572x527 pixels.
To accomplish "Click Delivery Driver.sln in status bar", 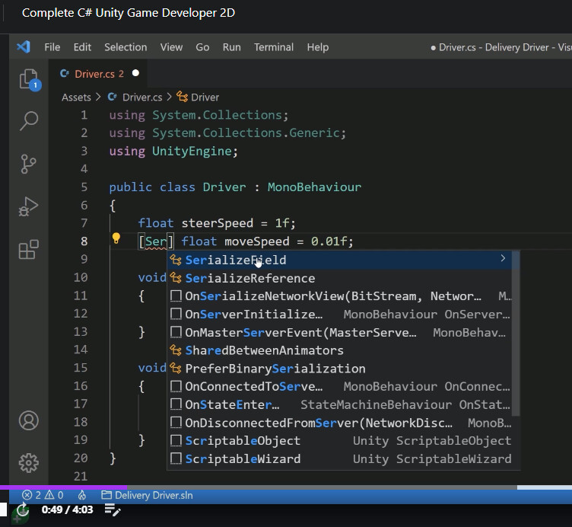I will [x=147, y=495].
